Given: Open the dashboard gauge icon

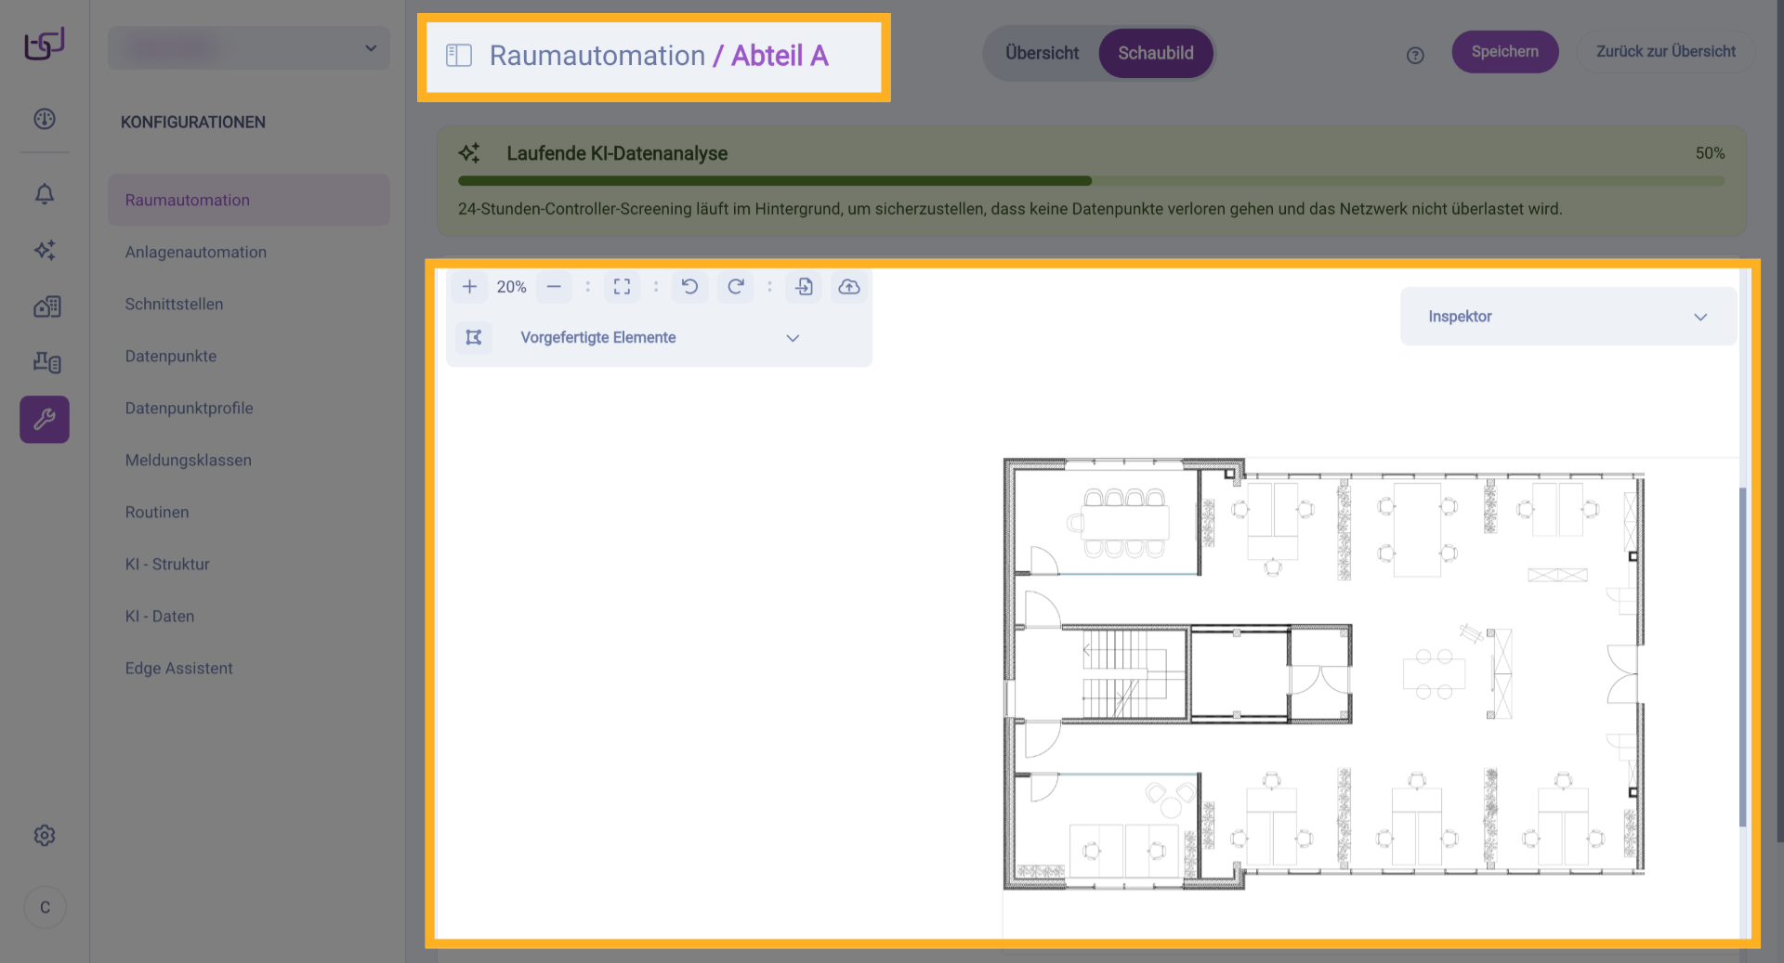Looking at the screenshot, I should (x=45, y=119).
